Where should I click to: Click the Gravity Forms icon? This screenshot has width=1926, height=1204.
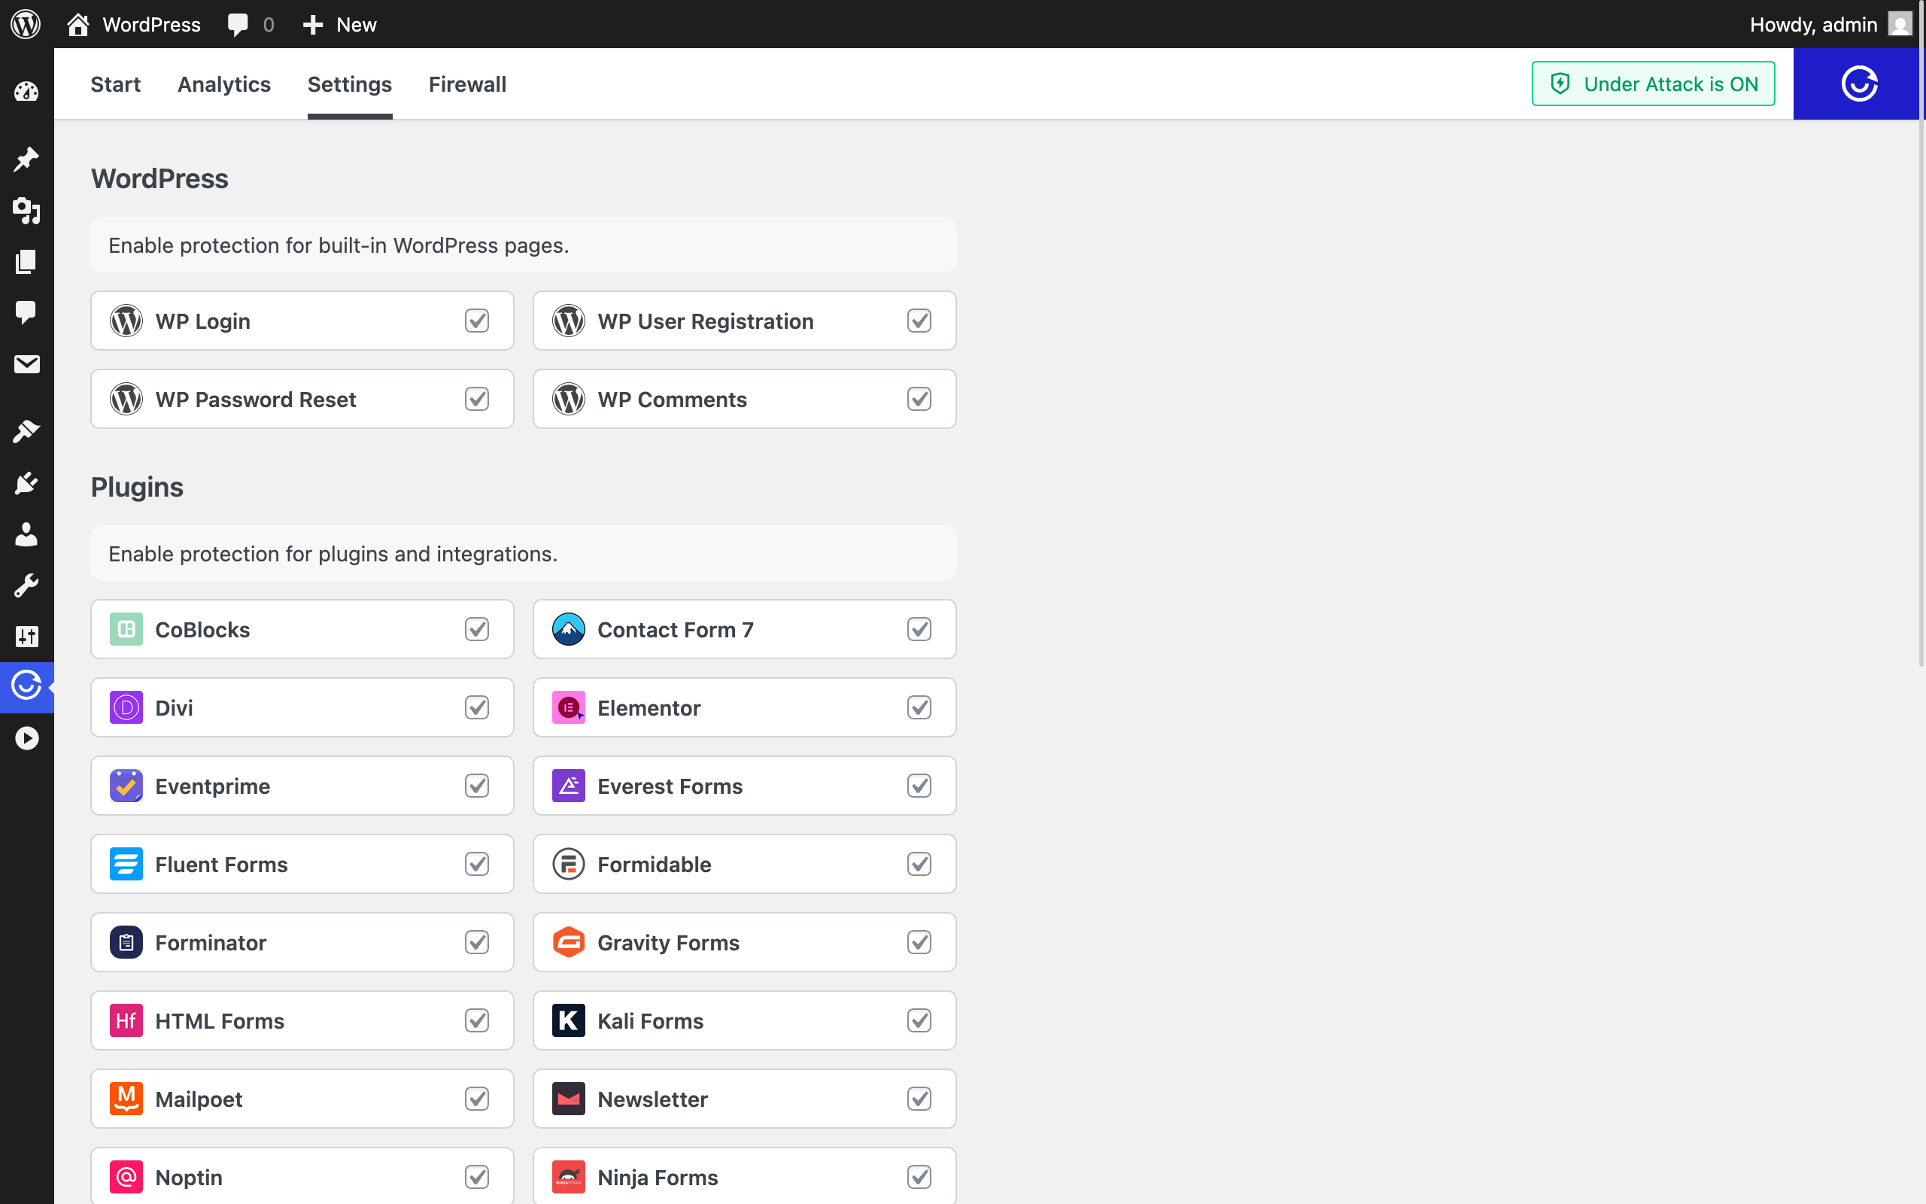click(x=568, y=942)
